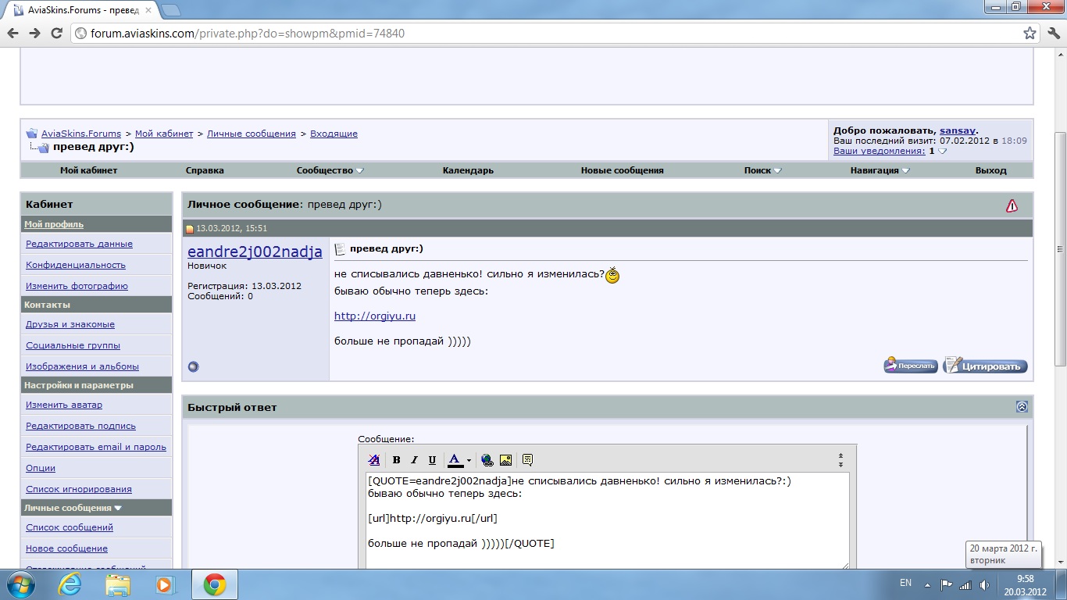Click the message post icon beside title
Viewport: 1067px width, 600px height.
[x=340, y=249]
